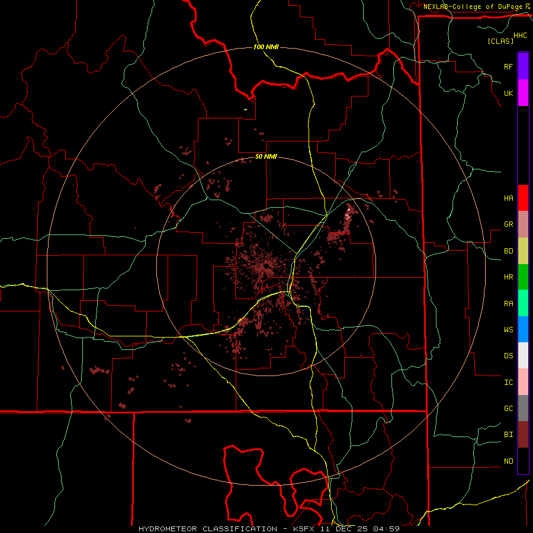Click the GR pink legend swatch
The height and width of the screenshot is (533, 533).
(x=523, y=224)
